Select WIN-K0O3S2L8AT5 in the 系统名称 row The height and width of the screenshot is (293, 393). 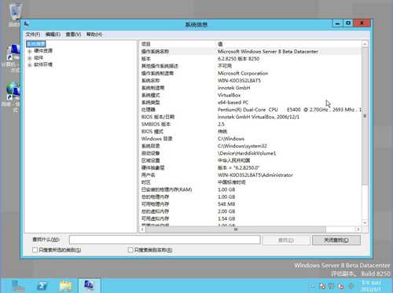click(239, 81)
